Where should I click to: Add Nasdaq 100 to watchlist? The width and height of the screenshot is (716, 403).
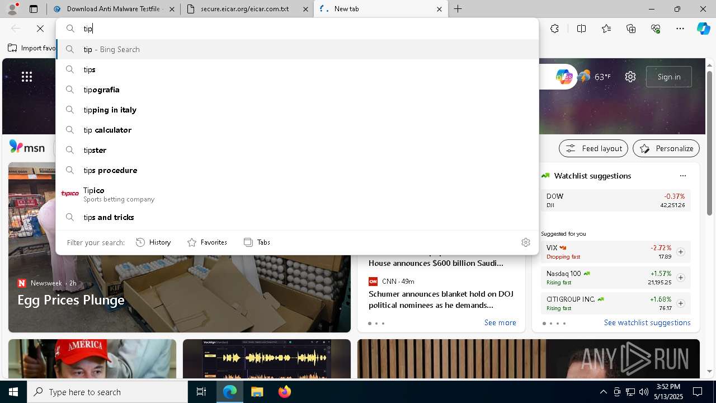pyautogui.click(x=681, y=278)
